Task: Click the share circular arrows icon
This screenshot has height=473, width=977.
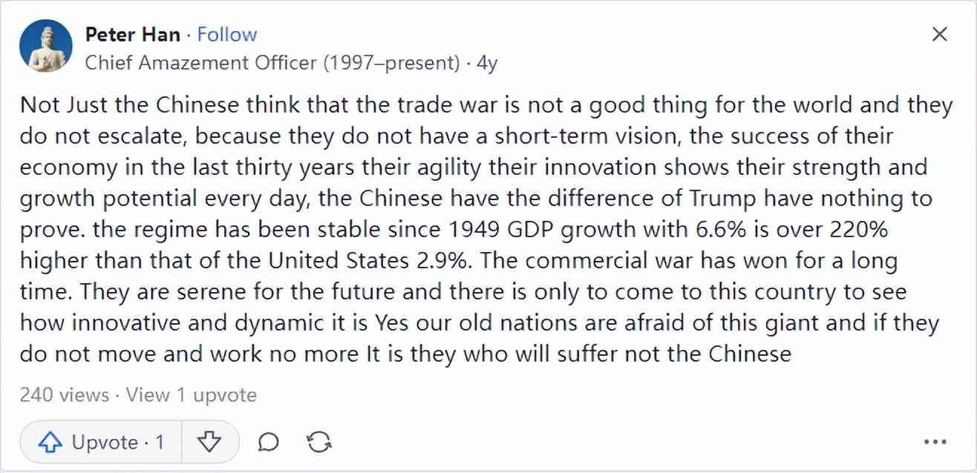Action: click(318, 443)
